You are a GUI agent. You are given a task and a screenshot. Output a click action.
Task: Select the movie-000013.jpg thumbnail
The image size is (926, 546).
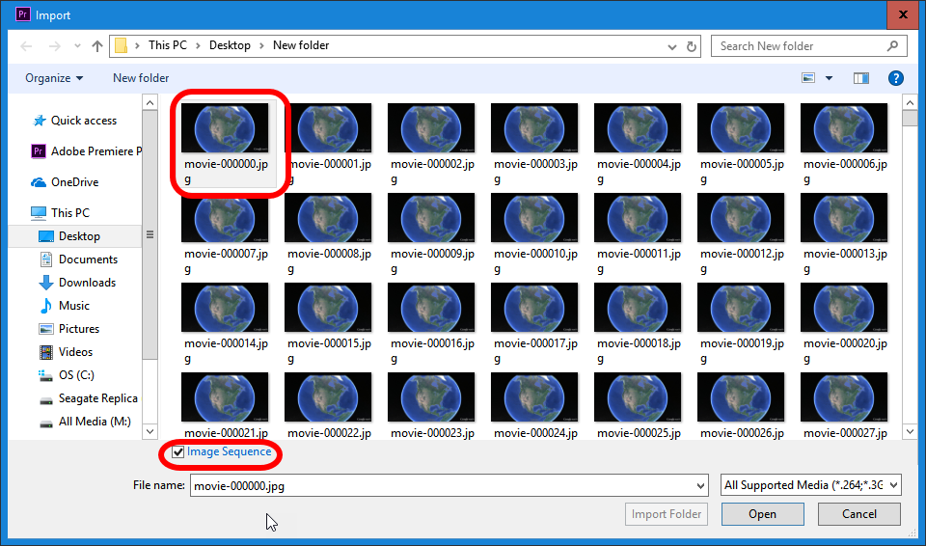click(844, 218)
